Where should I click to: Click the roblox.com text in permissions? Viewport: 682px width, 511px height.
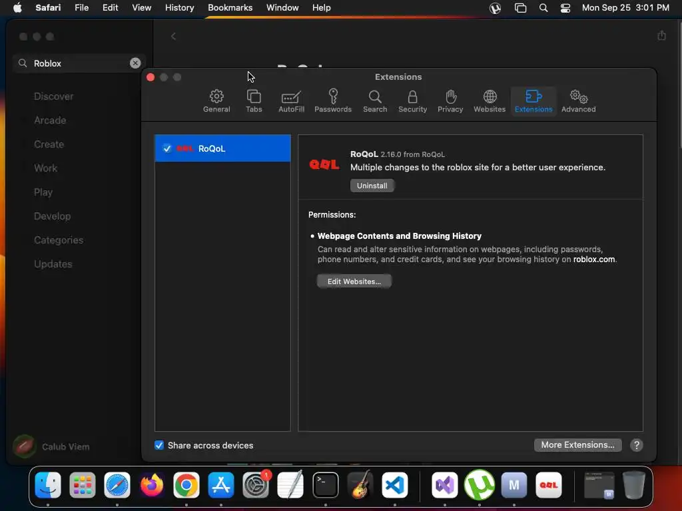click(593, 259)
